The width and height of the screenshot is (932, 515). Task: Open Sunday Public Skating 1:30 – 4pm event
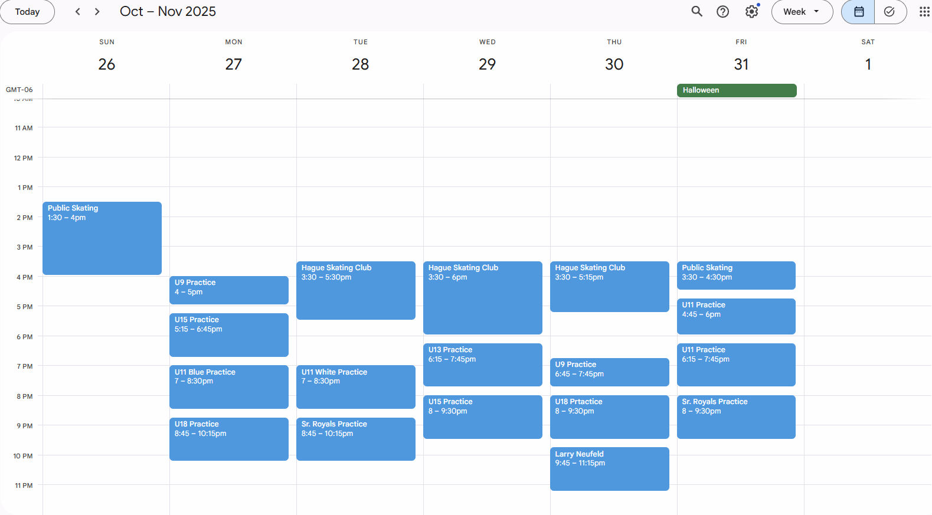pyautogui.click(x=102, y=238)
